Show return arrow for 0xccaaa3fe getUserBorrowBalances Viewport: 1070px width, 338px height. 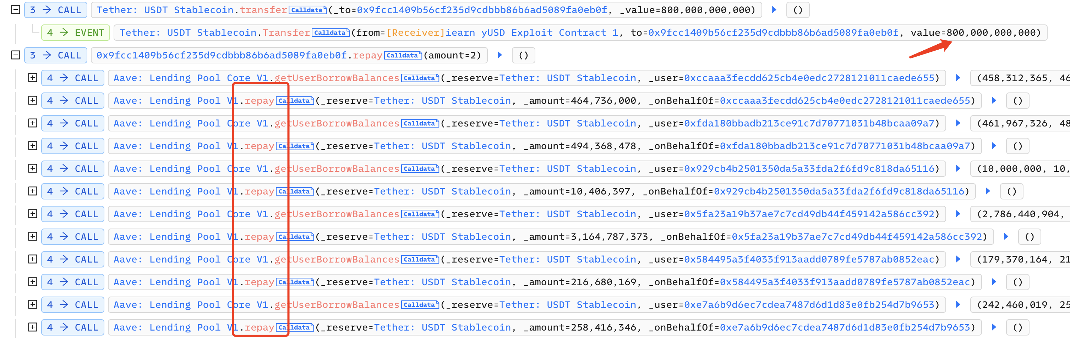click(958, 78)
